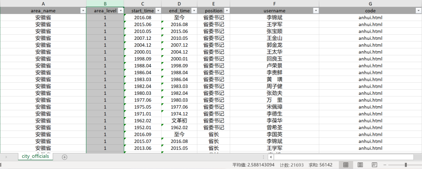The width and height of the screenshot is (422, 169).
Task: Click username cell 宋佩璋
Action: tap(275, 107)
